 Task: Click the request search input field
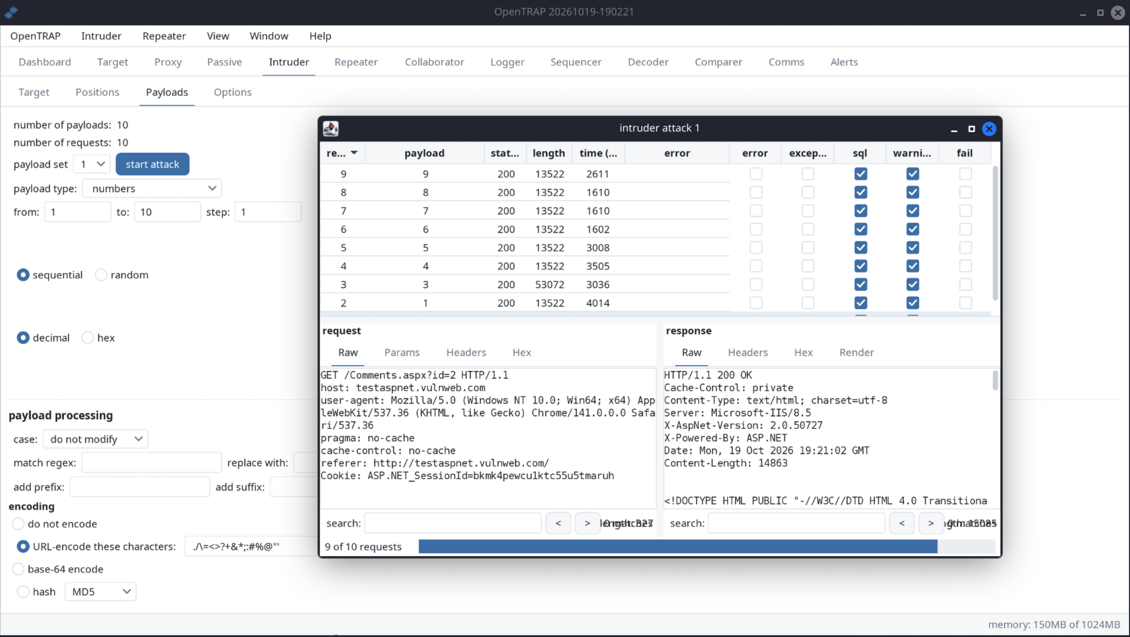452,523
